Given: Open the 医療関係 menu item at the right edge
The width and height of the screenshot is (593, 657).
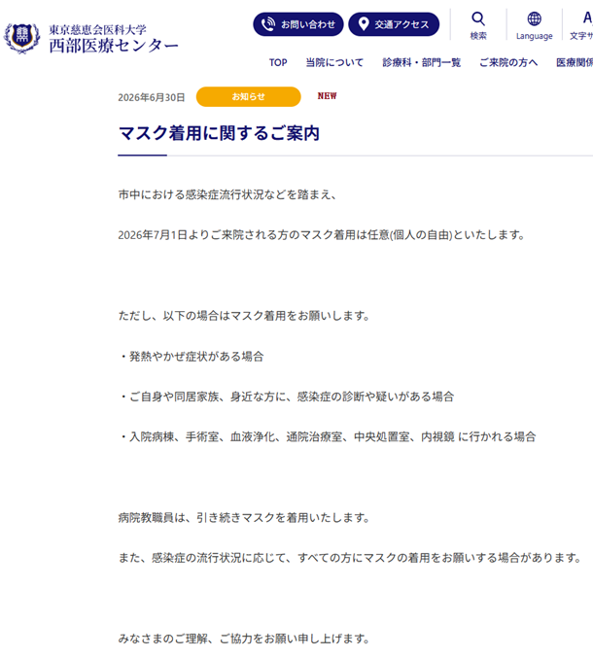Looking at the screenshot, I should click(x=575, y=62).
